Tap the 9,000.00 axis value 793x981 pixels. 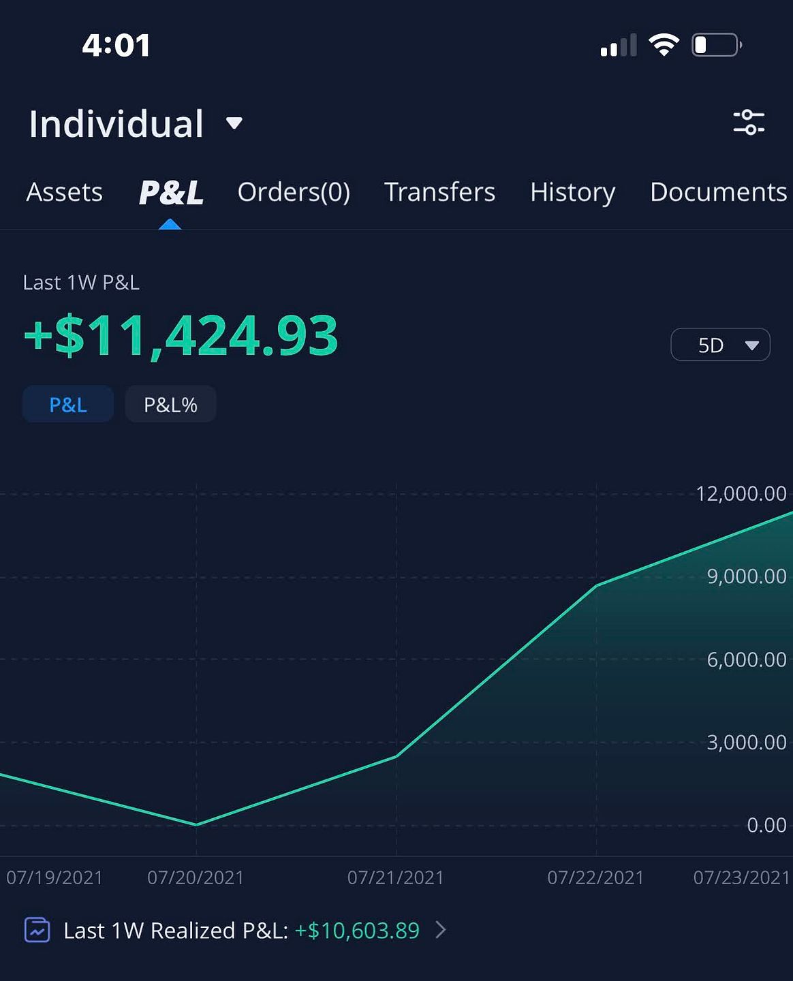747,577
